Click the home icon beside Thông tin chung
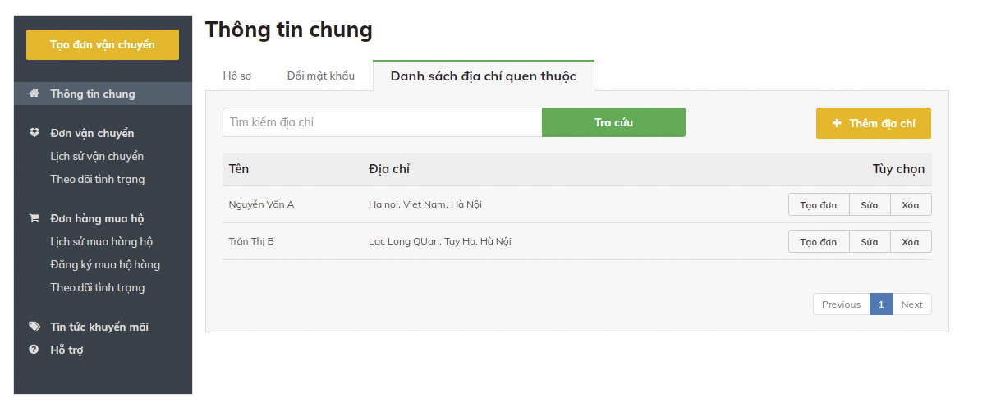 coord(34,94)
